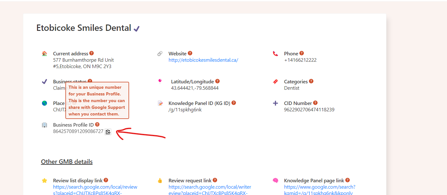Screen dimensions: 447x195
Task: Click the checkmark icon beside Business status
Action: tap(44, 81)
